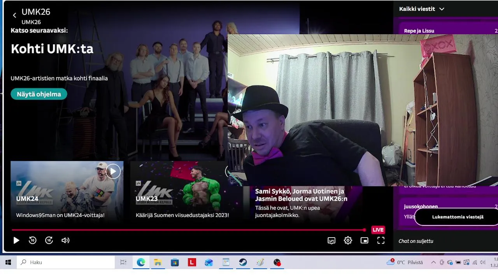Screen dimensions: 498x280
Task: Expand the Kaikki viestit dropdown
Action: (x=422, y=9)
